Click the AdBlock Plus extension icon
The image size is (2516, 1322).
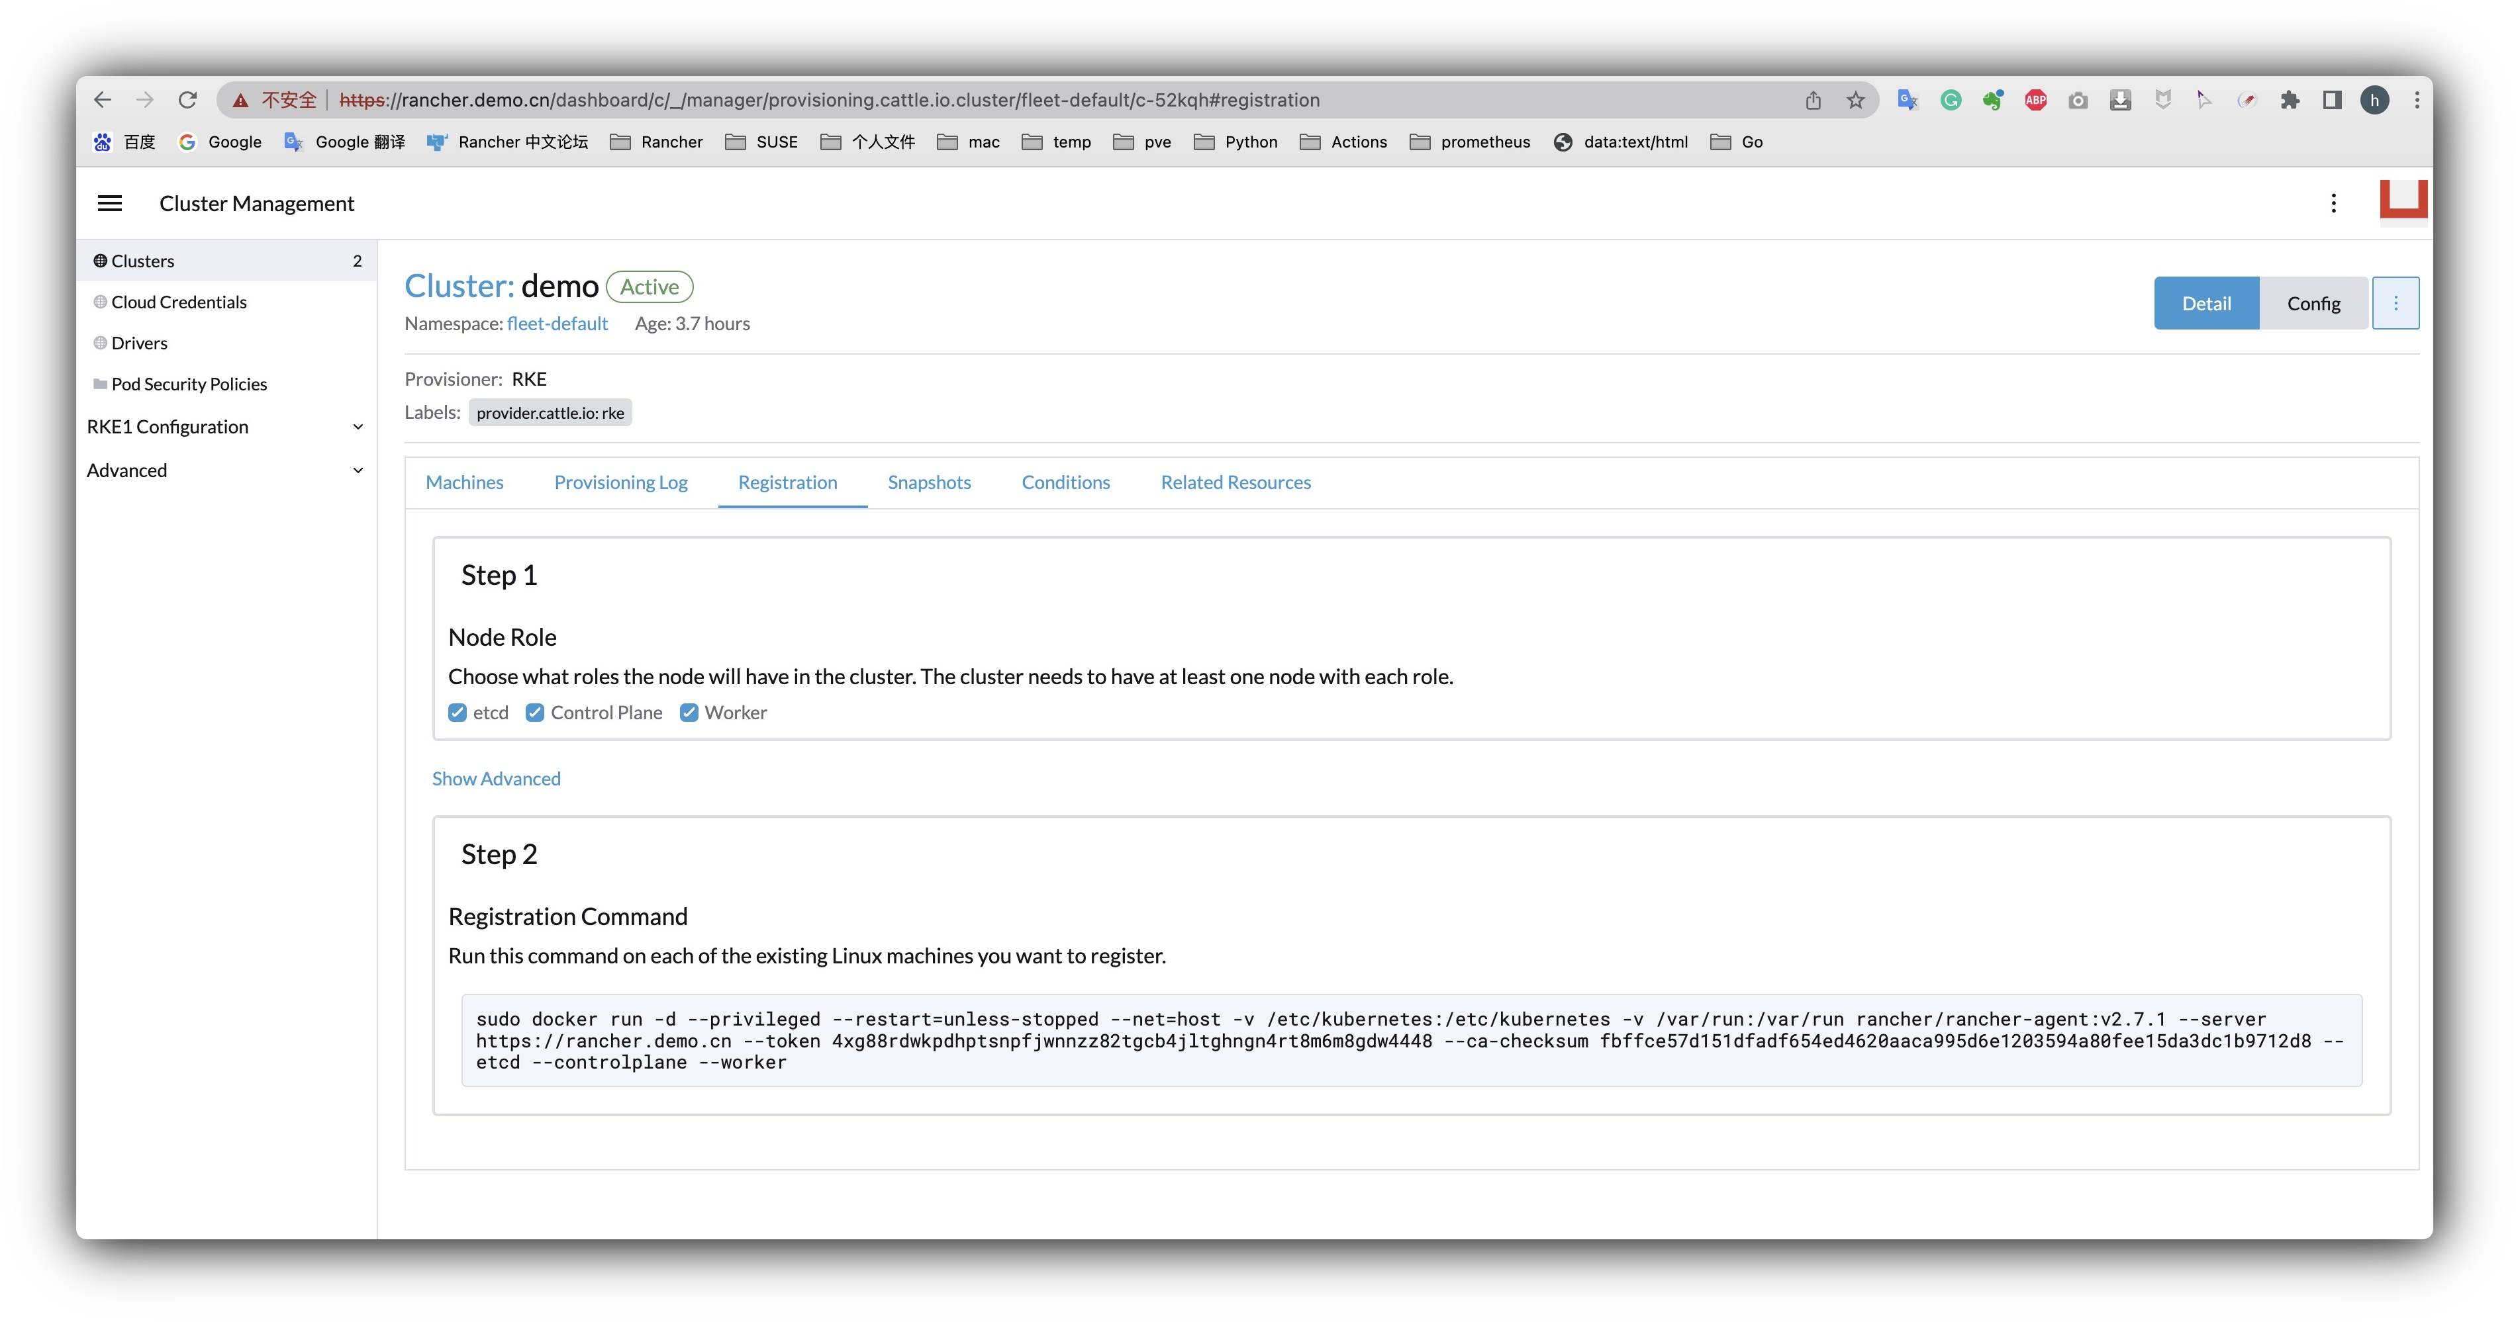[x=2035, y=100]
